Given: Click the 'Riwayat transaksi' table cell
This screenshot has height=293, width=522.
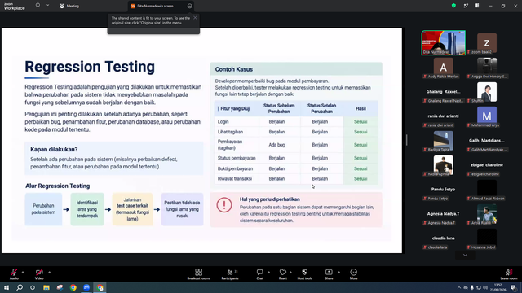Looking at the screenshot, I should click(235, 179).
